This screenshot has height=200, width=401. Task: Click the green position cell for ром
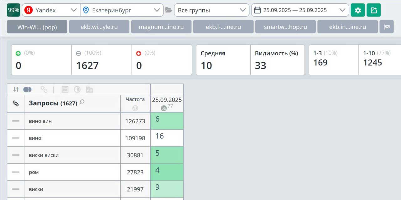pos(167,172)
